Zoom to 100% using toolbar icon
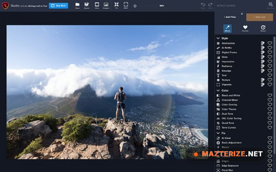 click(x=126, y=5)
